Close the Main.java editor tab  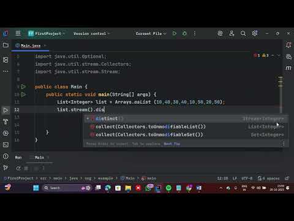tap(45, 45)
